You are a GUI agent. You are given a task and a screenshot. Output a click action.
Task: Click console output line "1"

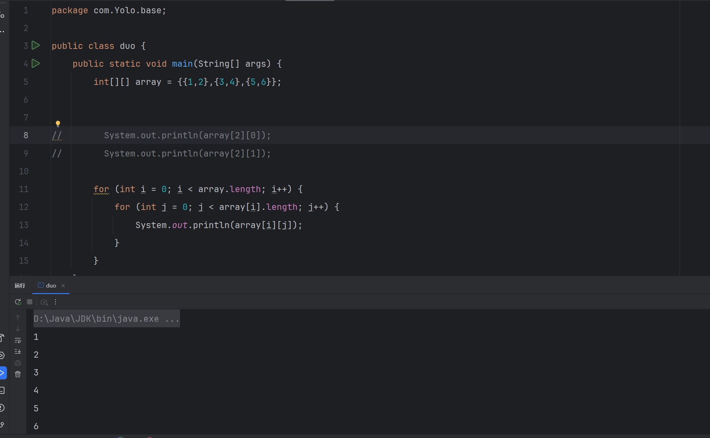pyautogui.click(x=36, y=337)
